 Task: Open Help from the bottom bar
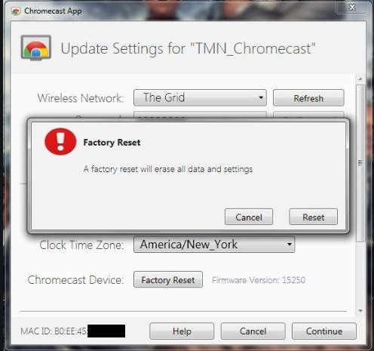[x=182, y=331]
